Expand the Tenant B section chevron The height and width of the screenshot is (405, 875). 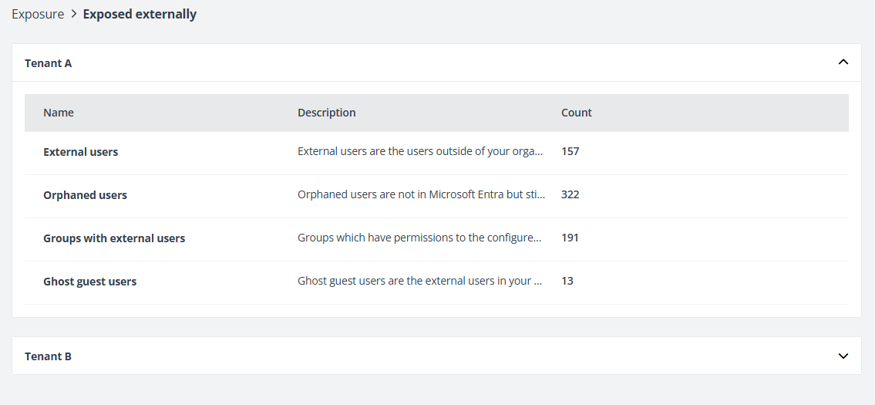point(843,356)
